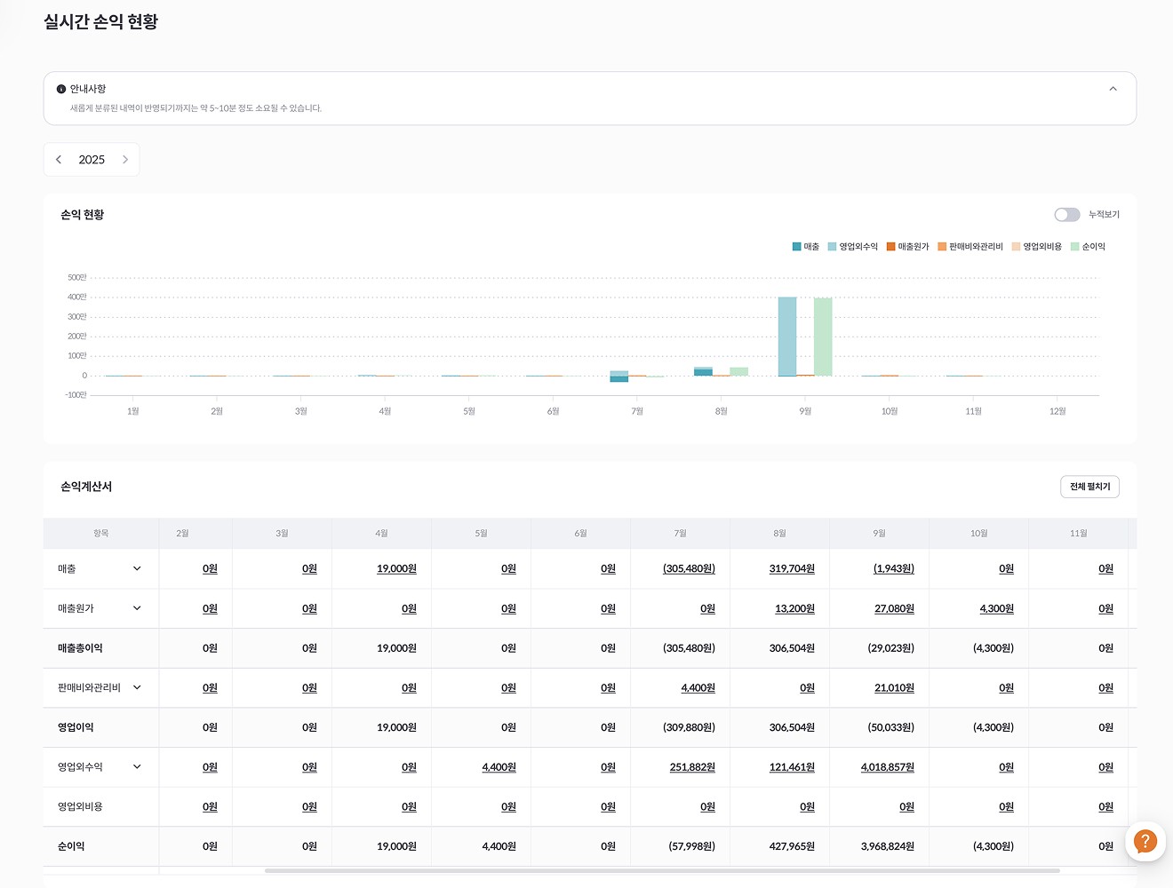
Task: Open 매출 value (305,480원) for 7월
Action: pyautogui.click(x=689, y=568)
